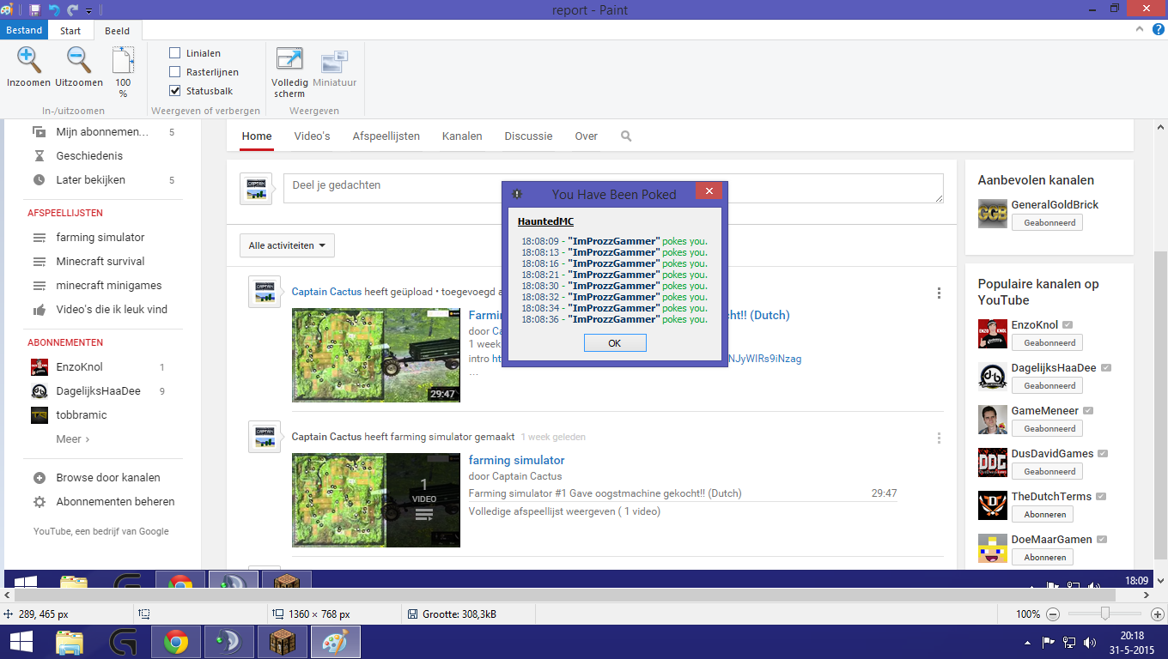Click the Video's tab on the YouTube page

click(312, 136)
